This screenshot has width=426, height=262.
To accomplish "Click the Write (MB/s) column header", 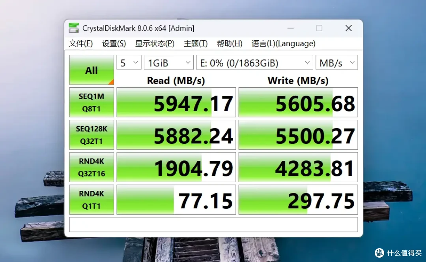I will (x=298, y=81).
